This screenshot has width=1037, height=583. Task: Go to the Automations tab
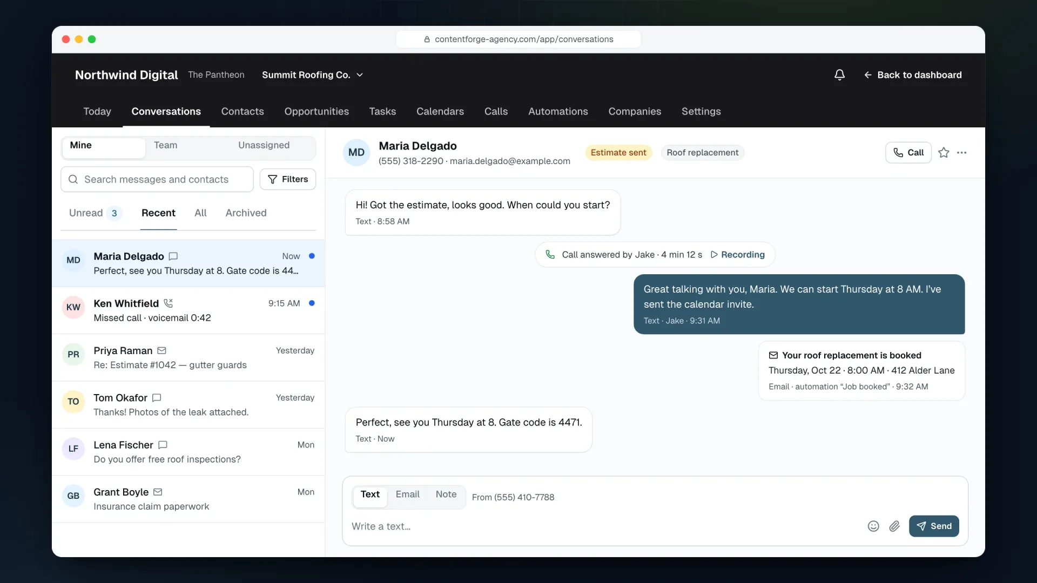pos(558,111)
